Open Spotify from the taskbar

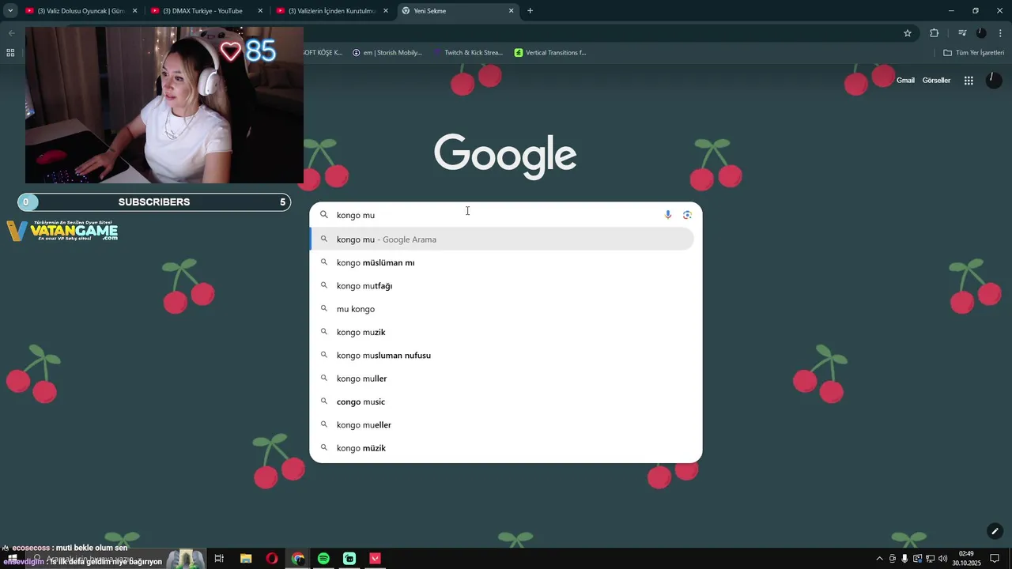323,559
